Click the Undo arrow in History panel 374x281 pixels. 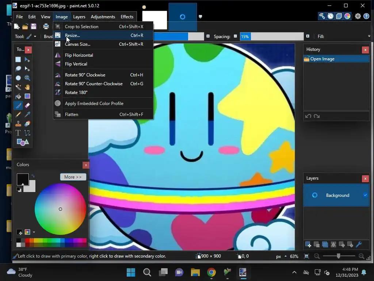click(308, 116)
